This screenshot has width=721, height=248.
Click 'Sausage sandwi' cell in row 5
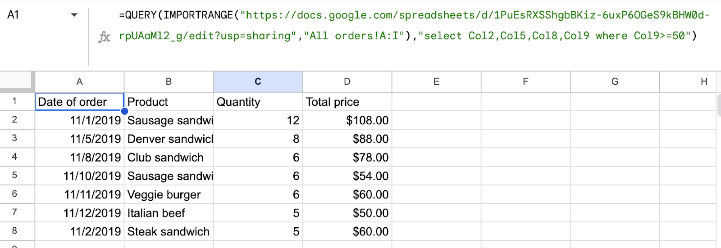[x=169, y=176]
